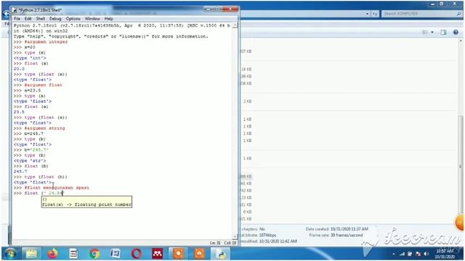
Task: Click the '1874kbps' total bitrate detail
Action: [x=267, y=235]
